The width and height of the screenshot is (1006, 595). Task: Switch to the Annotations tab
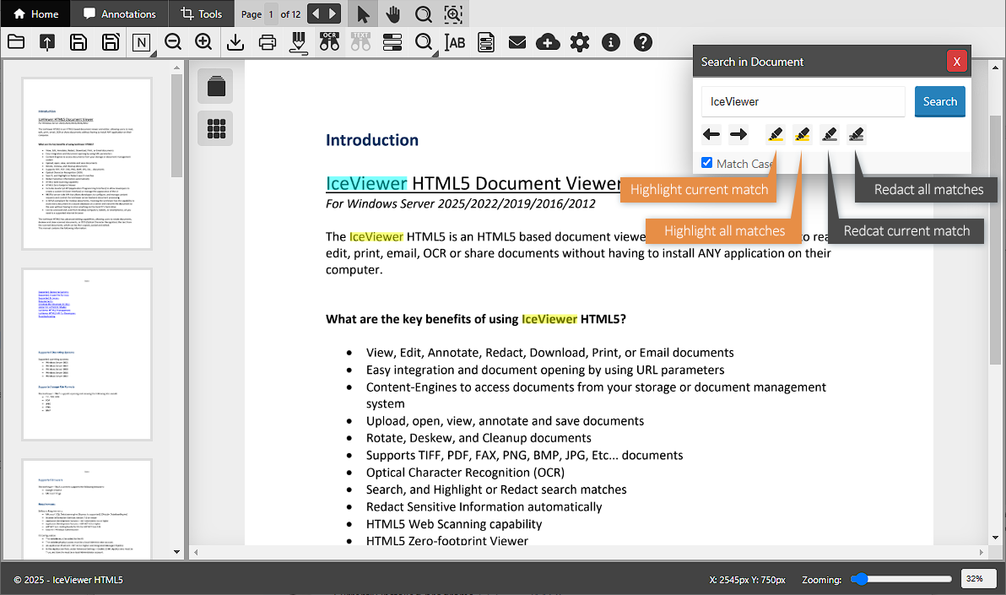119,14
